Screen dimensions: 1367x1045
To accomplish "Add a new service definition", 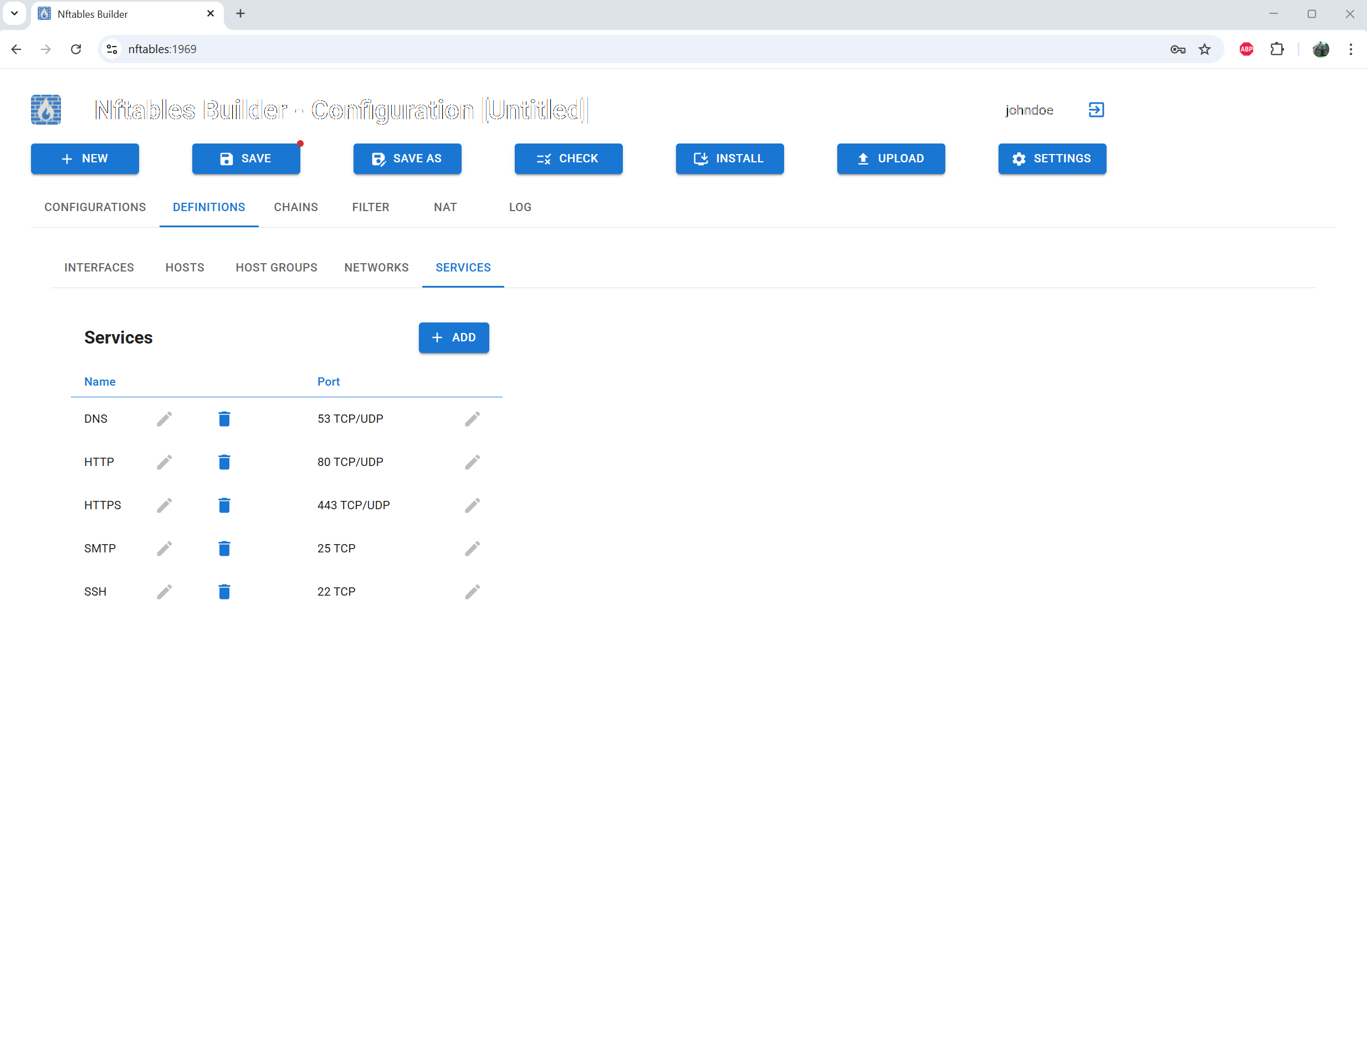I will click(x=453, y=338).
